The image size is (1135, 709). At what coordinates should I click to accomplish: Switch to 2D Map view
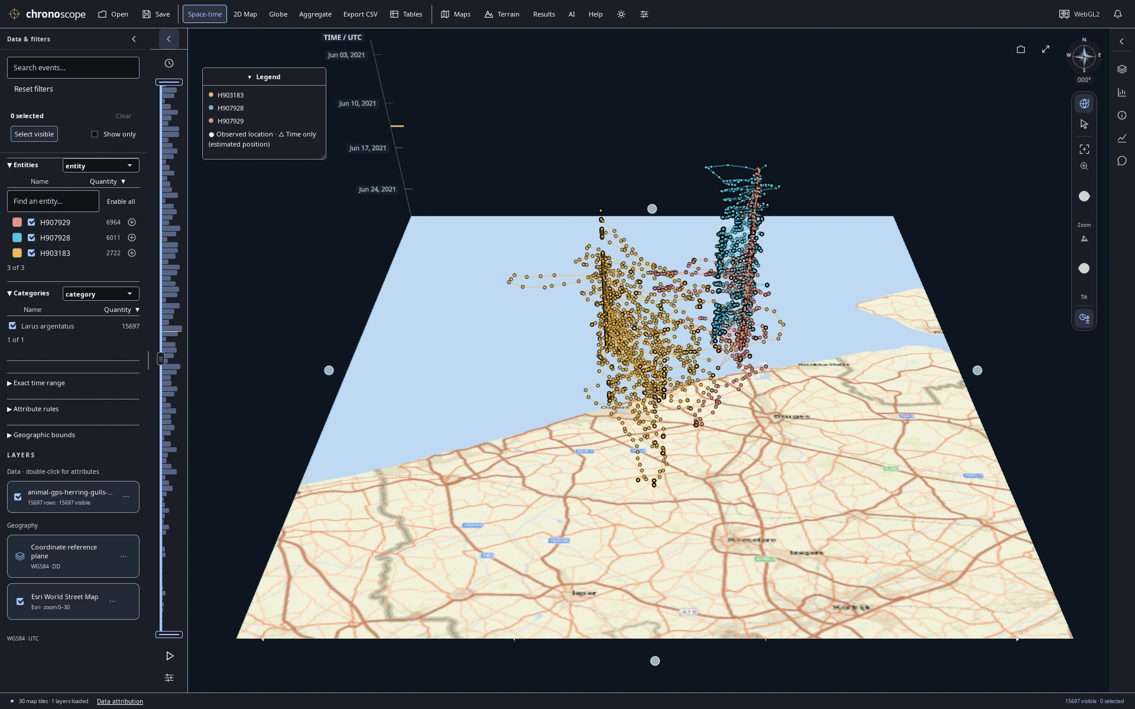click(x=245, y=14)
